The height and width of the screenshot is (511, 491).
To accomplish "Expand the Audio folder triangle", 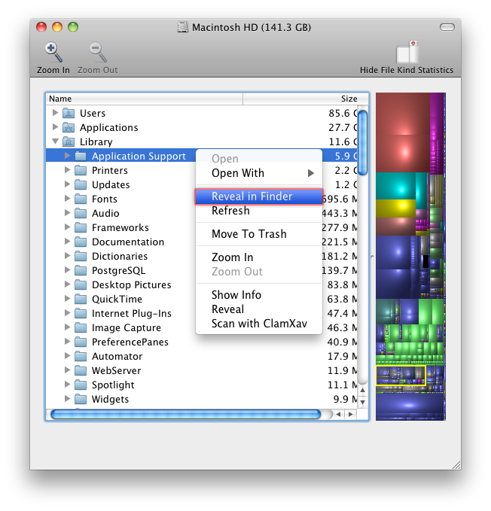I will pyautogui.click(x=67, y=212).
